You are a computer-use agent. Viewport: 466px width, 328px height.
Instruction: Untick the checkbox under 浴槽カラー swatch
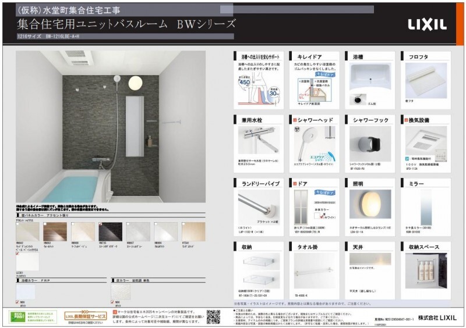(17, 302)
